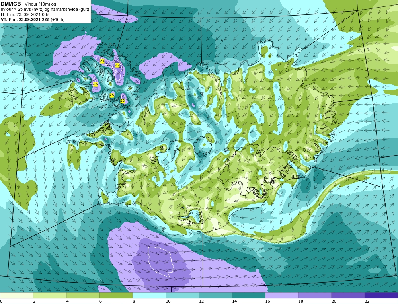Click the 'IT: Fim. 23. 09. 2021 06Z' line

click(x=25, y=14)
